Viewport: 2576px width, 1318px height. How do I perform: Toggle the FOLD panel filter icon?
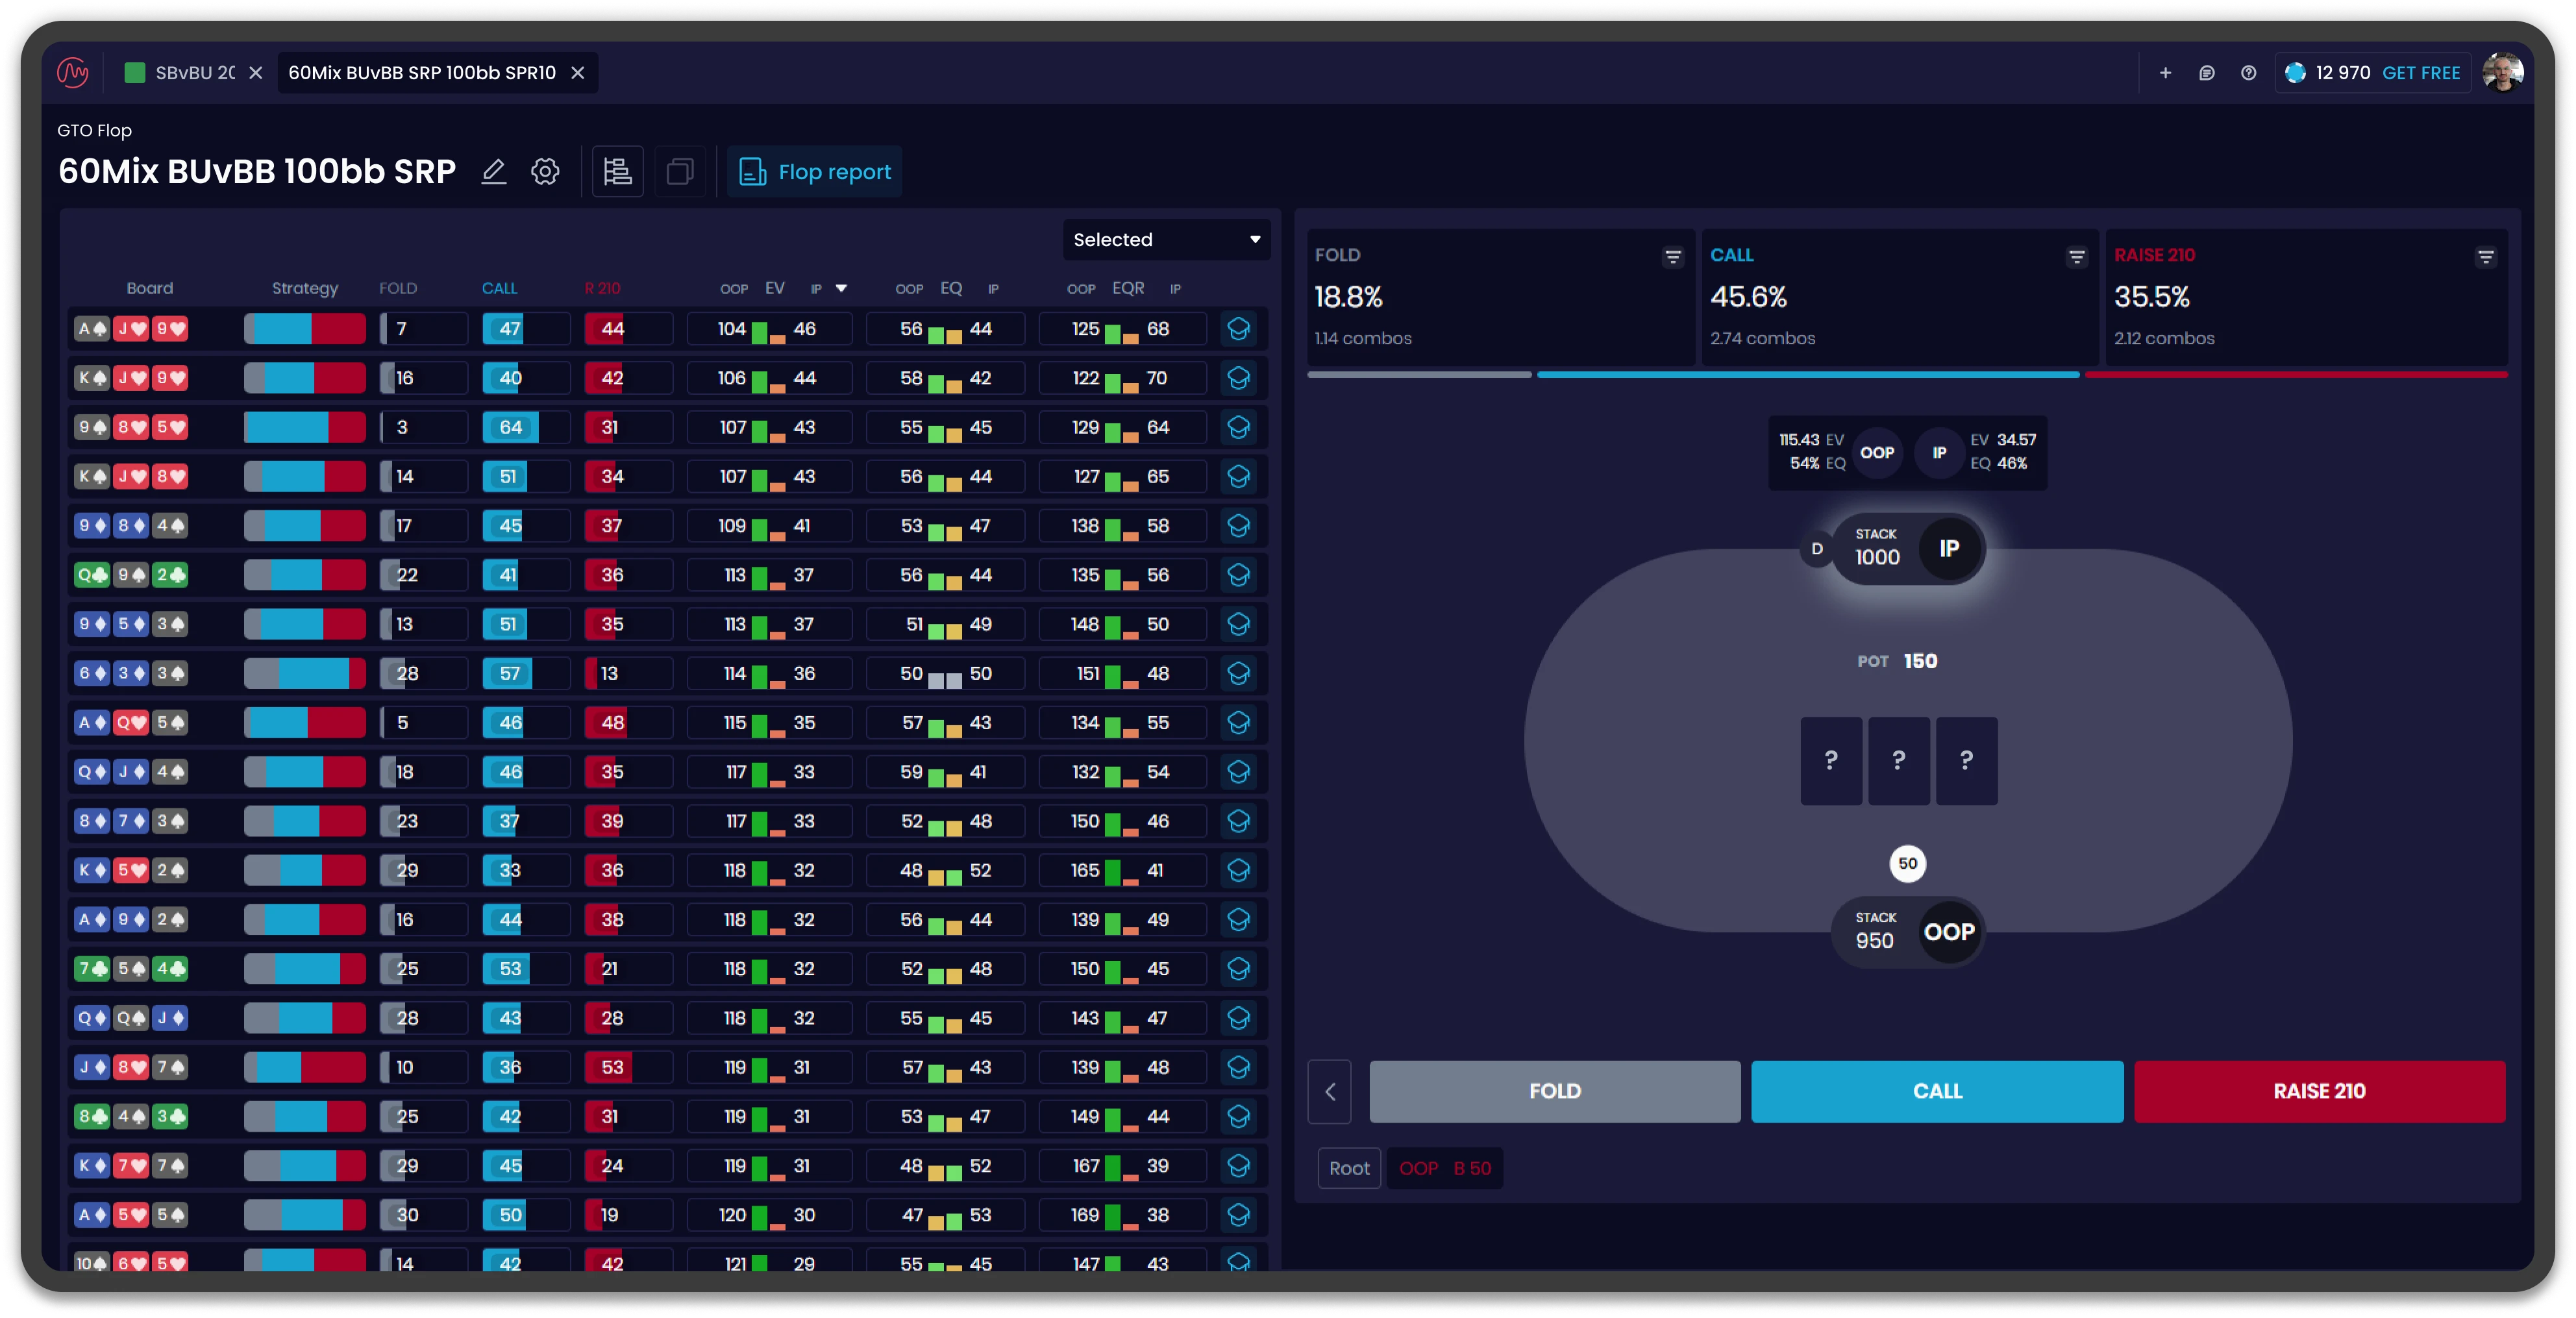click(1672, 258)
